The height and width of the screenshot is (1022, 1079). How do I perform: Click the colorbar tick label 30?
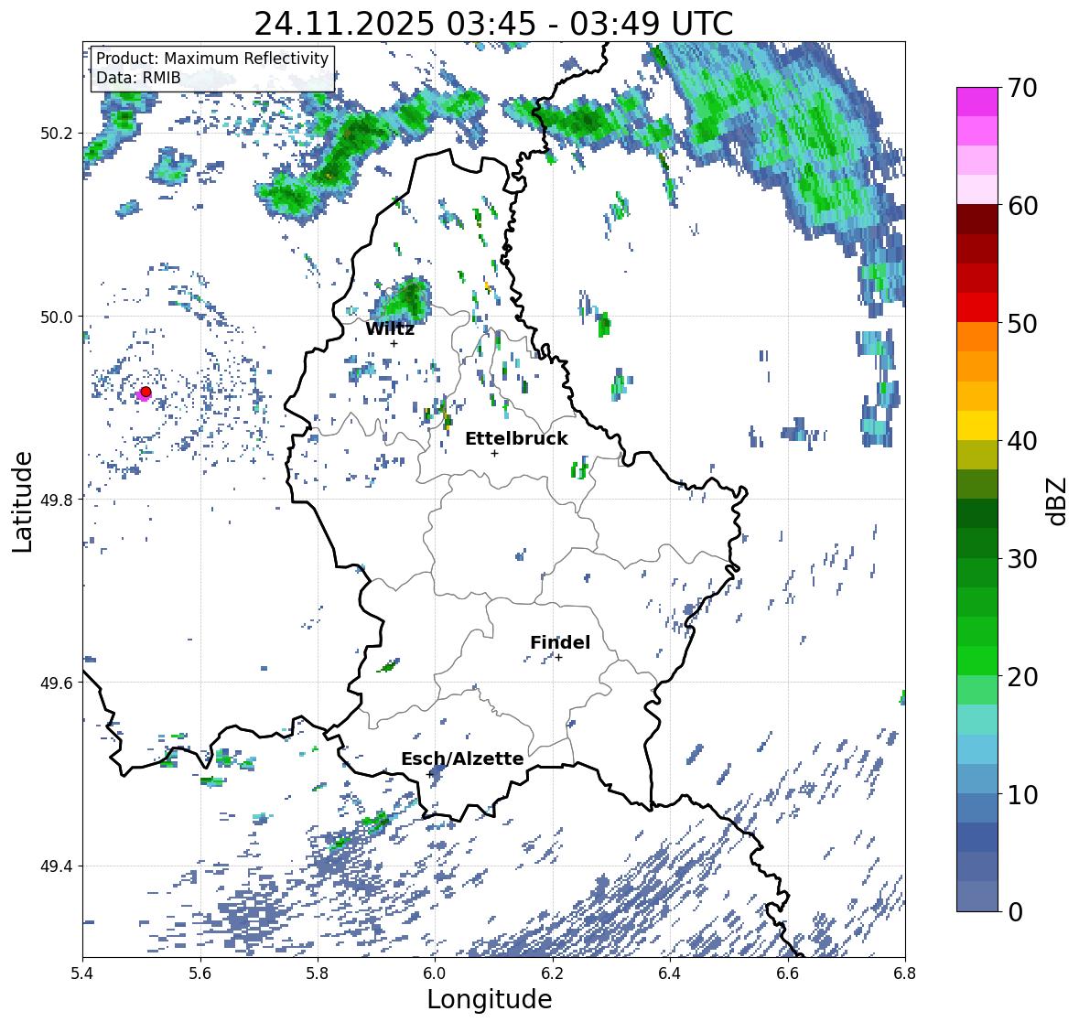click(1022, 559)
